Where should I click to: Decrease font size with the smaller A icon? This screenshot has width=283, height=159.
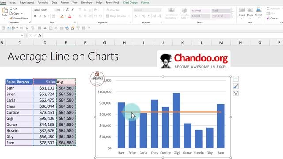pyautogui.click(x=73, y=10)
